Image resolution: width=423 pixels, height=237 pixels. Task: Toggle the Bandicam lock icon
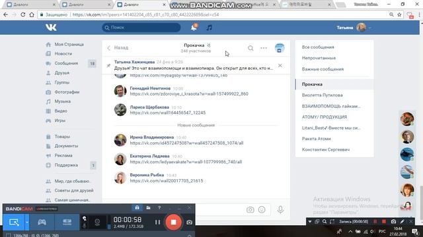(x=137, y=208)
